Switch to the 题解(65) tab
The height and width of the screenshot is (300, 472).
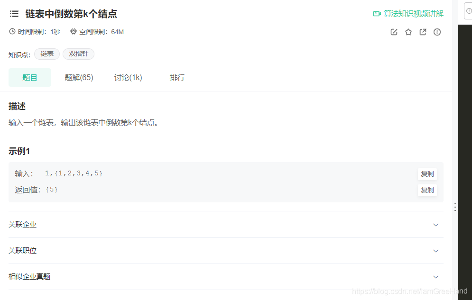79,78
